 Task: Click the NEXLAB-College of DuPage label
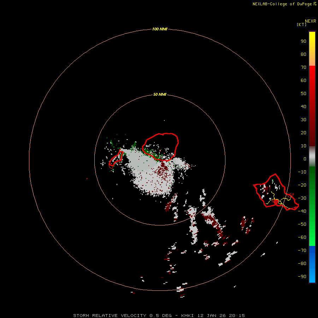284,4
